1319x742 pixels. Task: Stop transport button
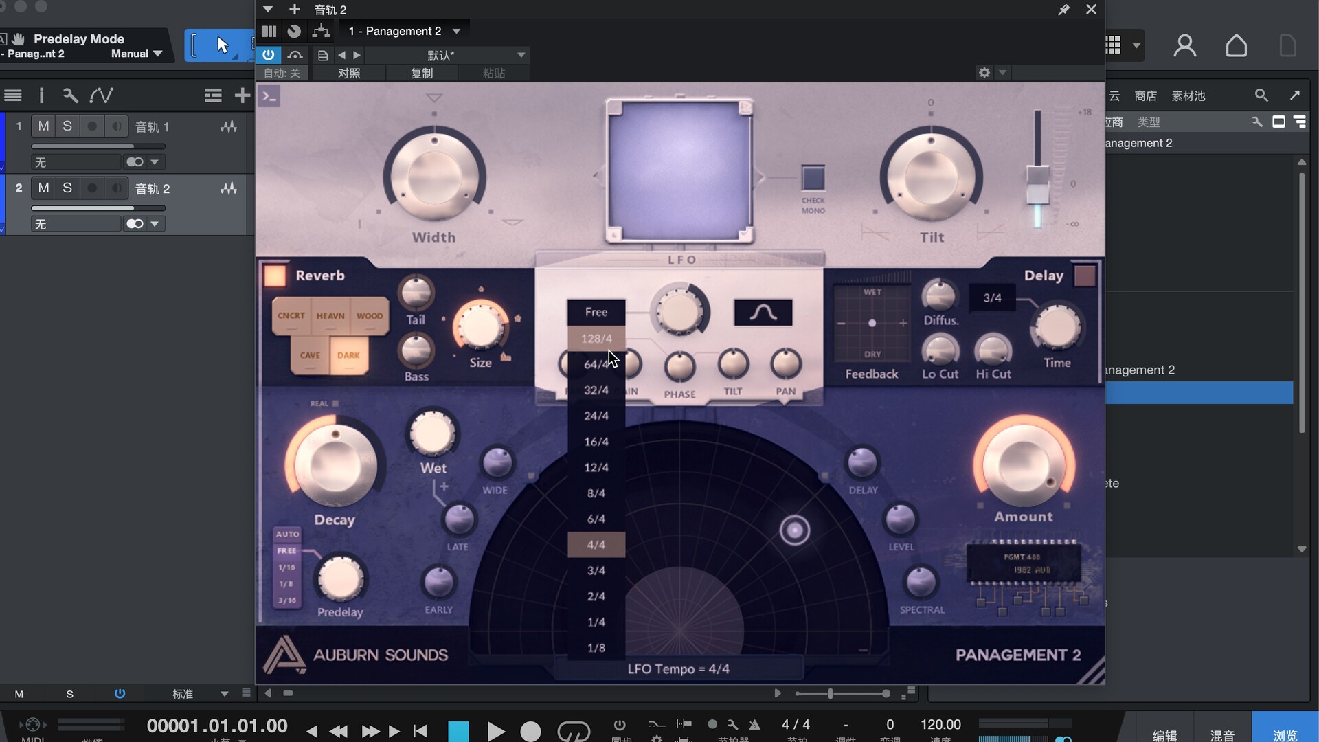click(458, 731)
